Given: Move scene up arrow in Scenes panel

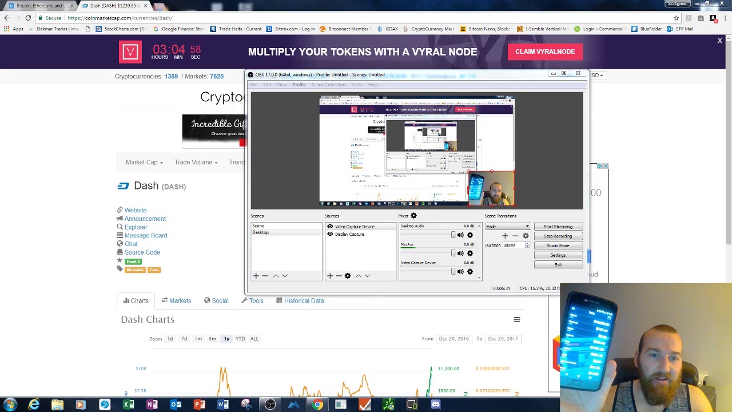Looking at the screenshot, I should pyautogui.click(x=276, y=276).
